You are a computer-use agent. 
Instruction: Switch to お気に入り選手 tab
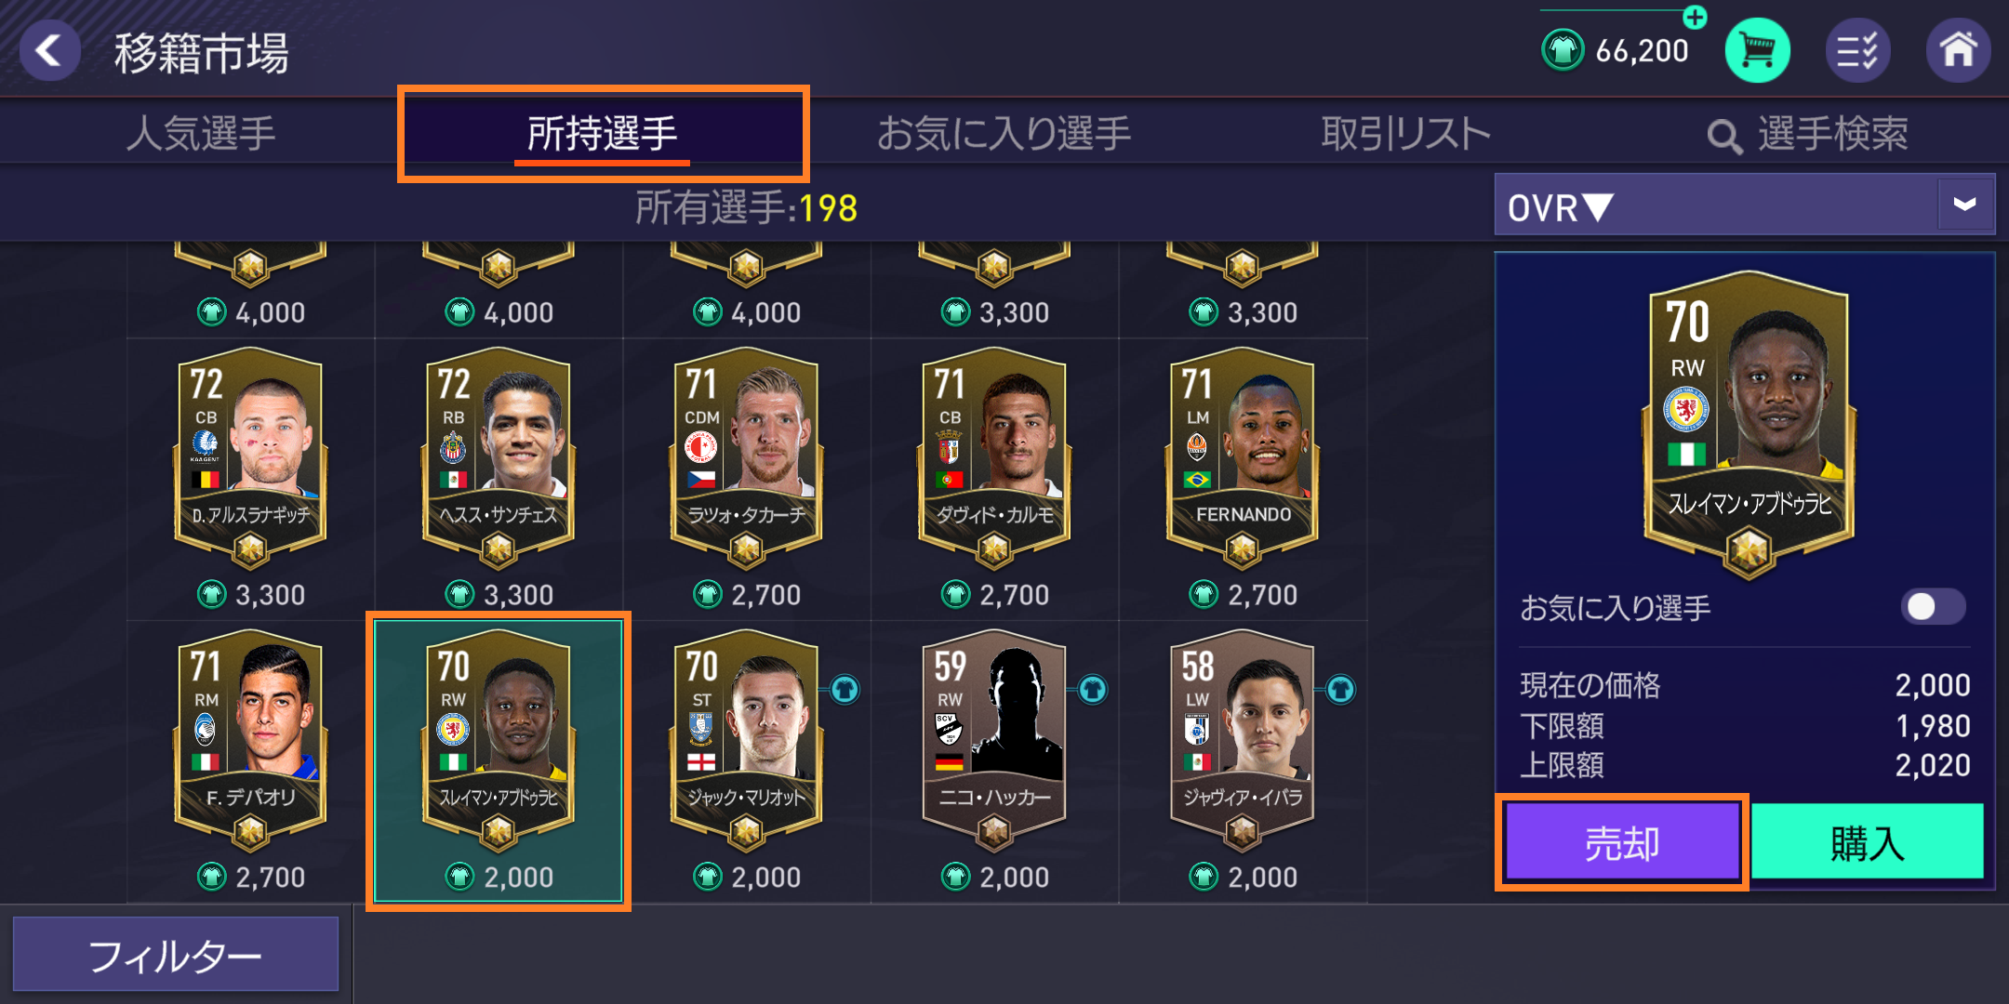click(1004, 134)
